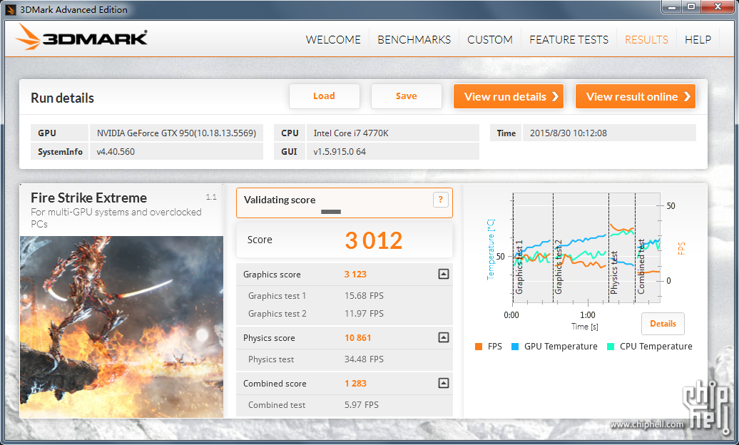Click the blue GPU Temperature legend swatch

[x=515, y=347]
